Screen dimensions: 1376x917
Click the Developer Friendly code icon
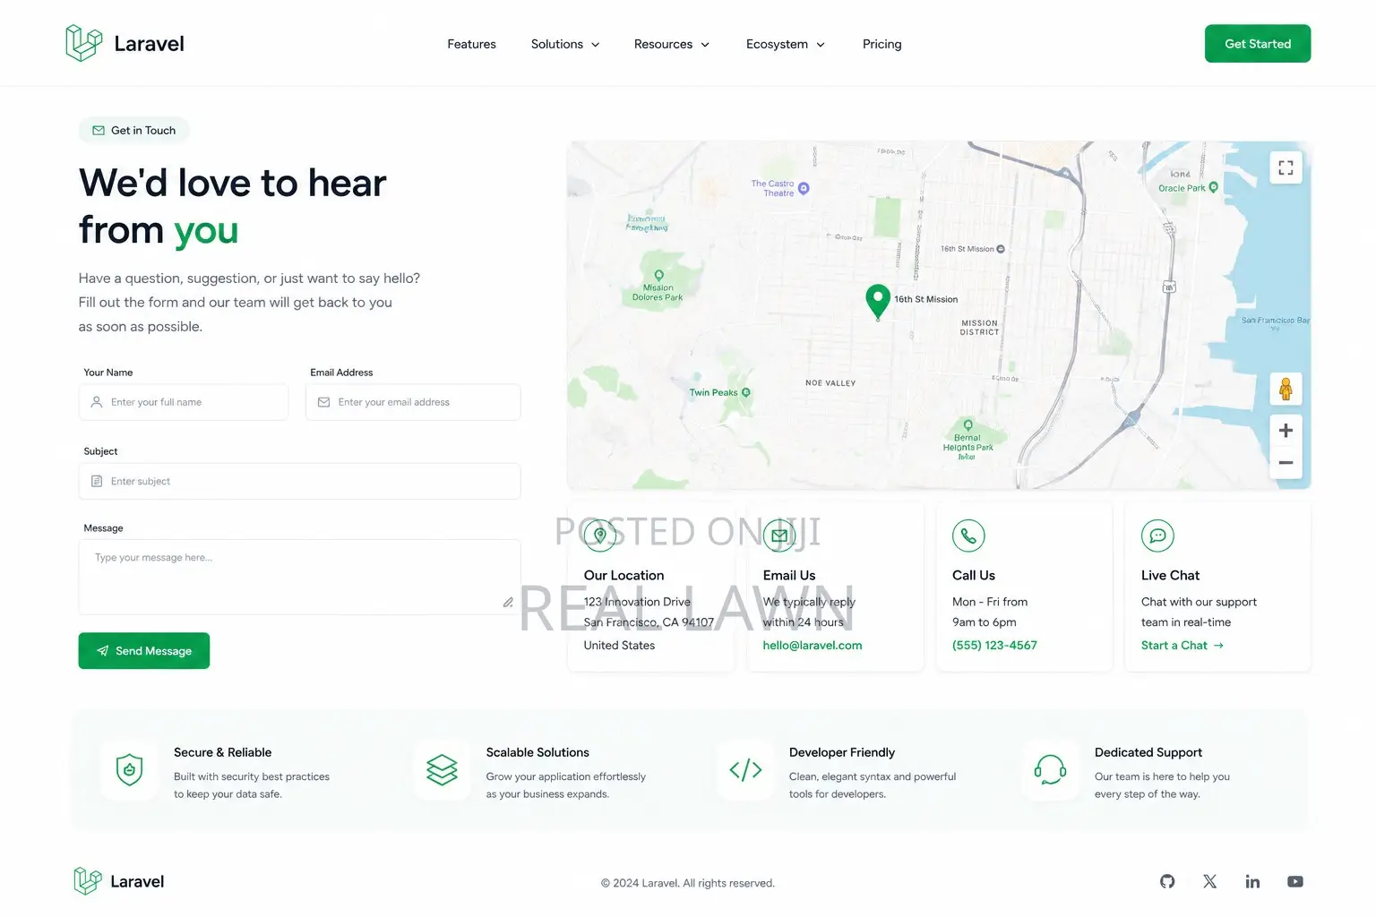[x=745, y=770]
